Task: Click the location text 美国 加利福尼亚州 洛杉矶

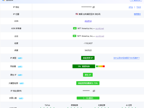Action: [x=90, y=14]
